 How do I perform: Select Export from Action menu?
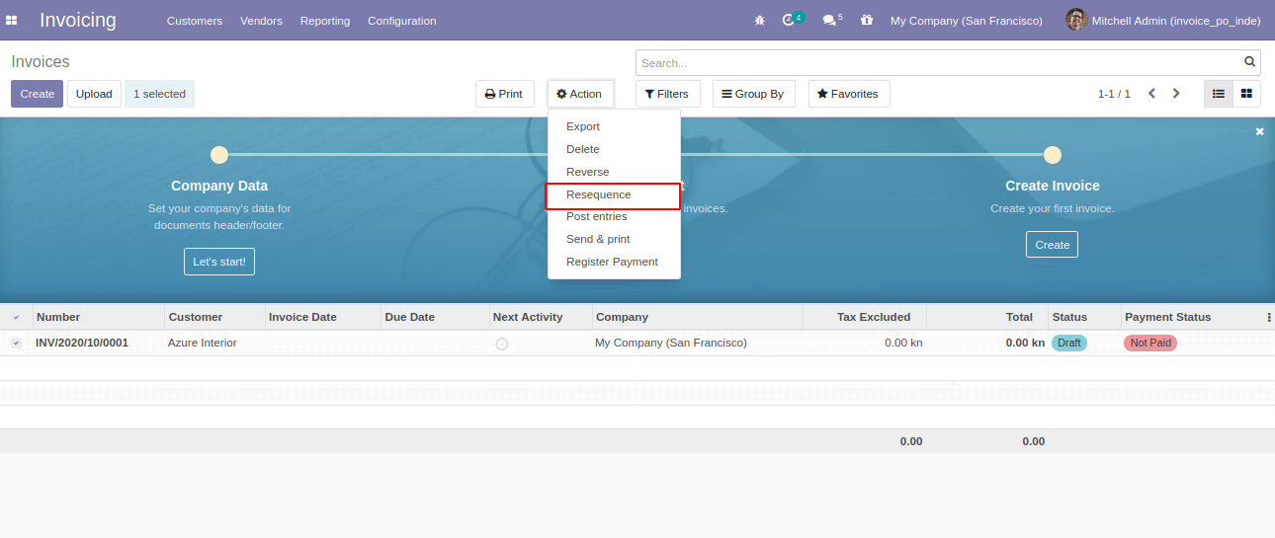point(614,126)
